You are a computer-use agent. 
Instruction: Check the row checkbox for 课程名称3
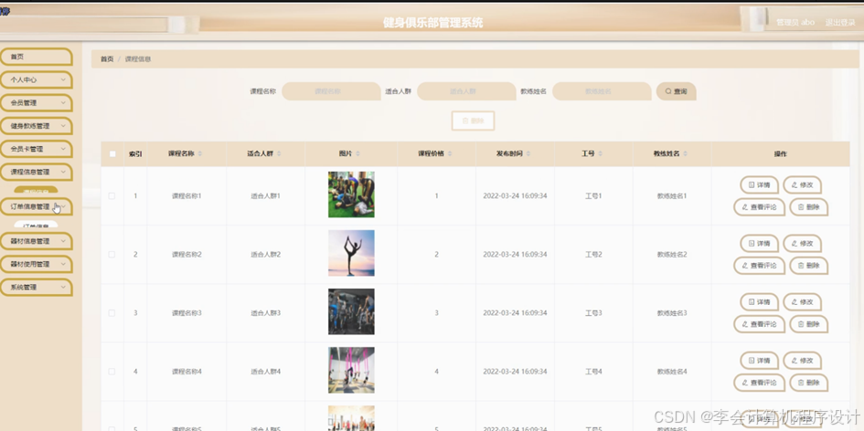point(112,312)
